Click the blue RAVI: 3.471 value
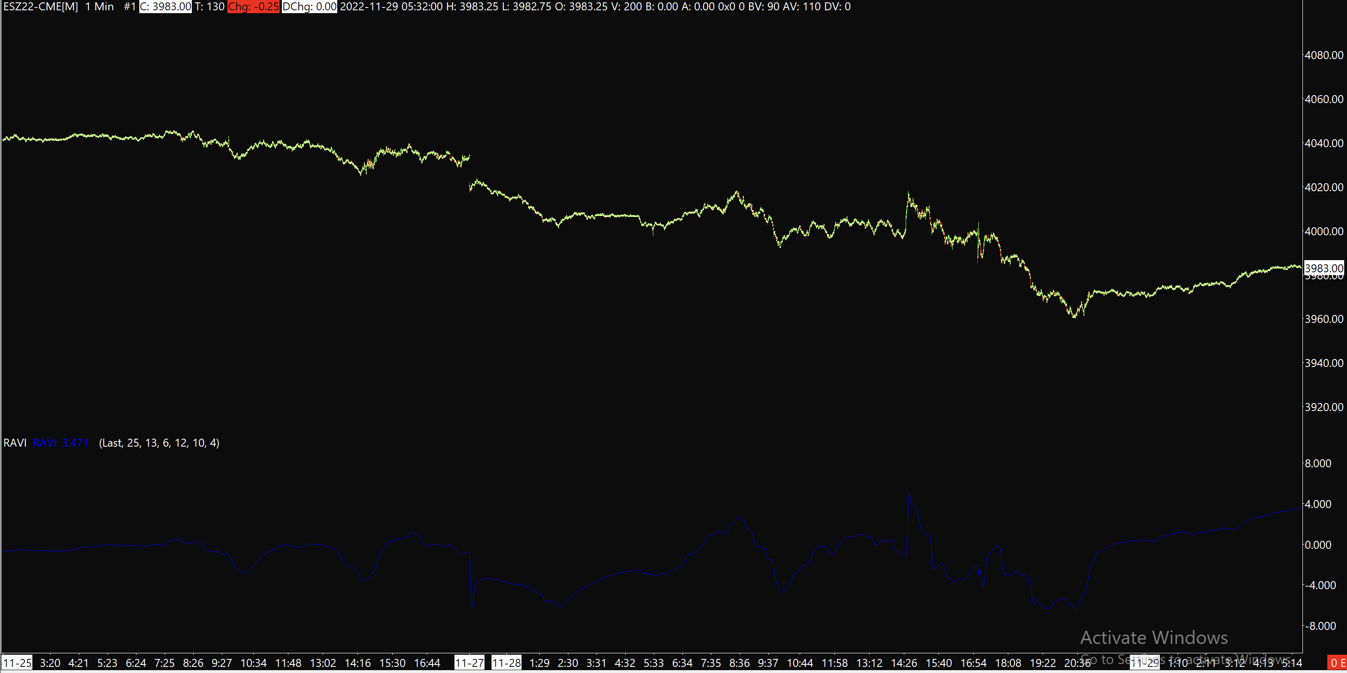1347x673 pixels. (61, 442)
